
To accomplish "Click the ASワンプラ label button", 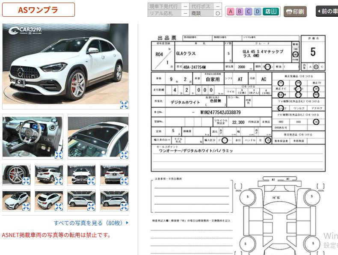I will pos(38,10).
